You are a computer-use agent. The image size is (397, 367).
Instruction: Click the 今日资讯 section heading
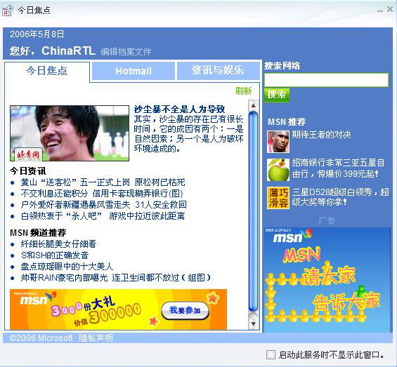(x=28, y=171)
